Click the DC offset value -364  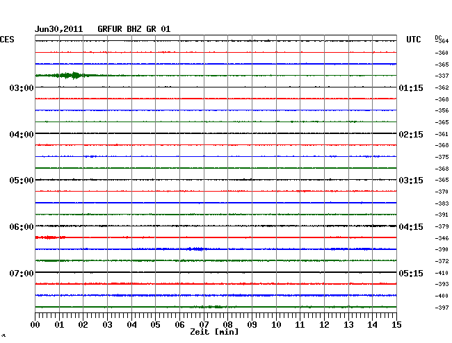443,41
